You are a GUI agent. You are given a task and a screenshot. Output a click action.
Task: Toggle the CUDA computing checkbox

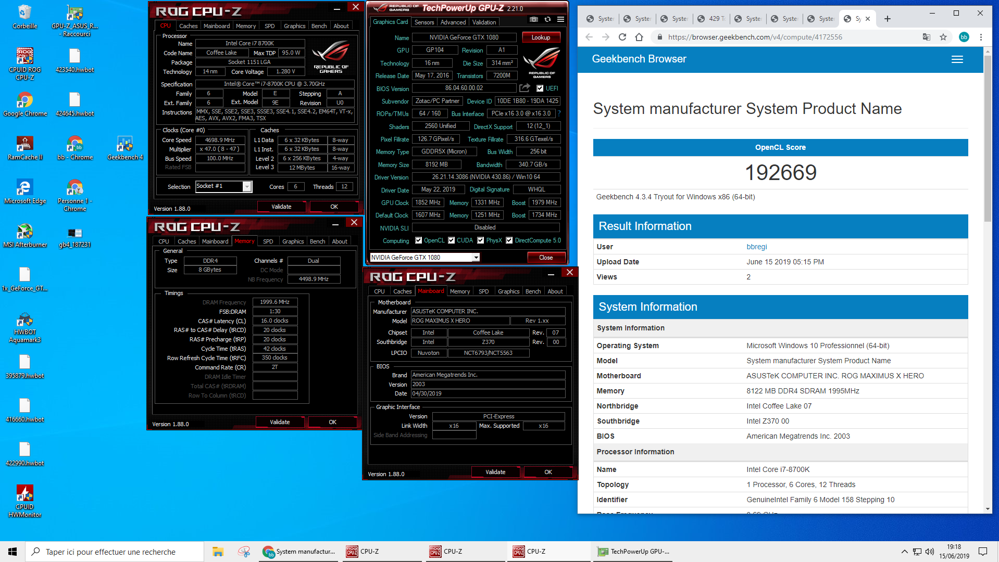tap(451, 240)
